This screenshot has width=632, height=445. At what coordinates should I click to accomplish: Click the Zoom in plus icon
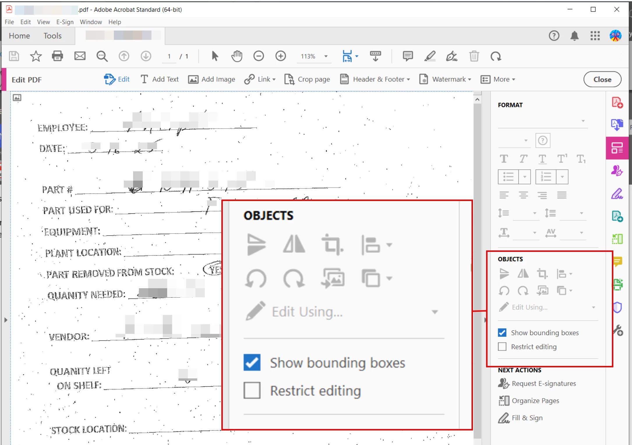[280, 56]
